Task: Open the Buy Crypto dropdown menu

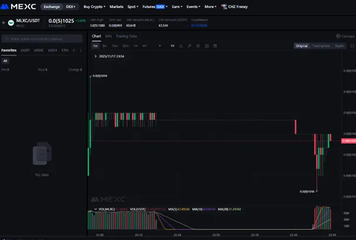Action: (95, 7)
